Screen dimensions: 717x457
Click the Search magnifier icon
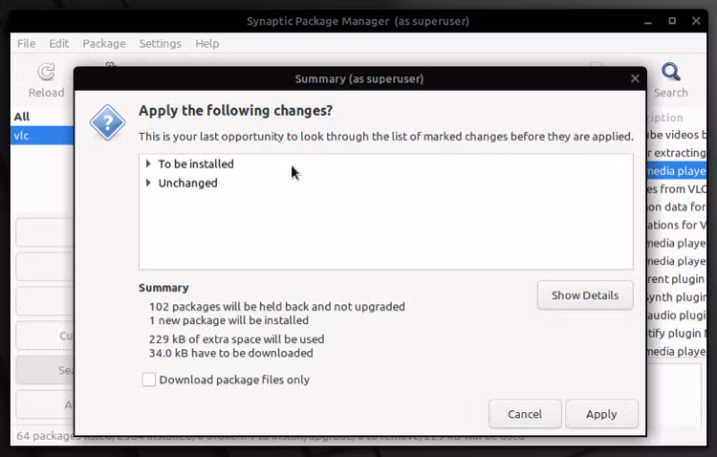(671, 72)
